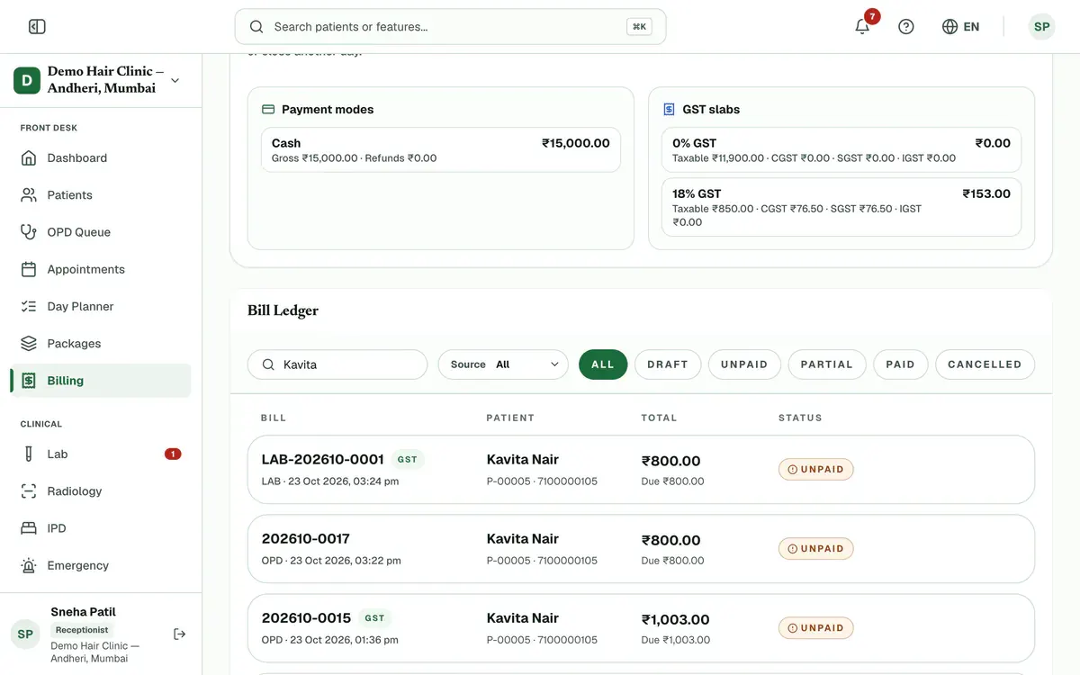1080x675 pixels.
Task: Click the IPD bed icon
Action: click(x=29, y=528)
